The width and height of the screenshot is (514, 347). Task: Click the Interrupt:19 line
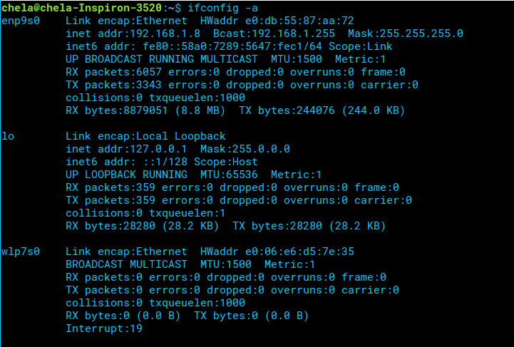(104, 328)
